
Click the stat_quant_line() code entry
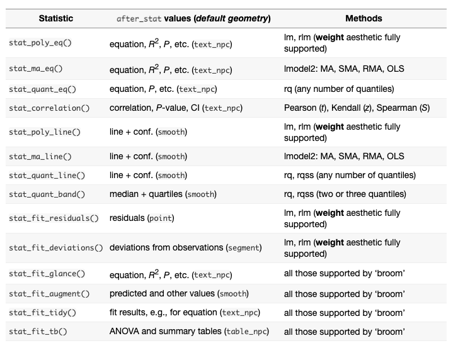tap(47, 176)
